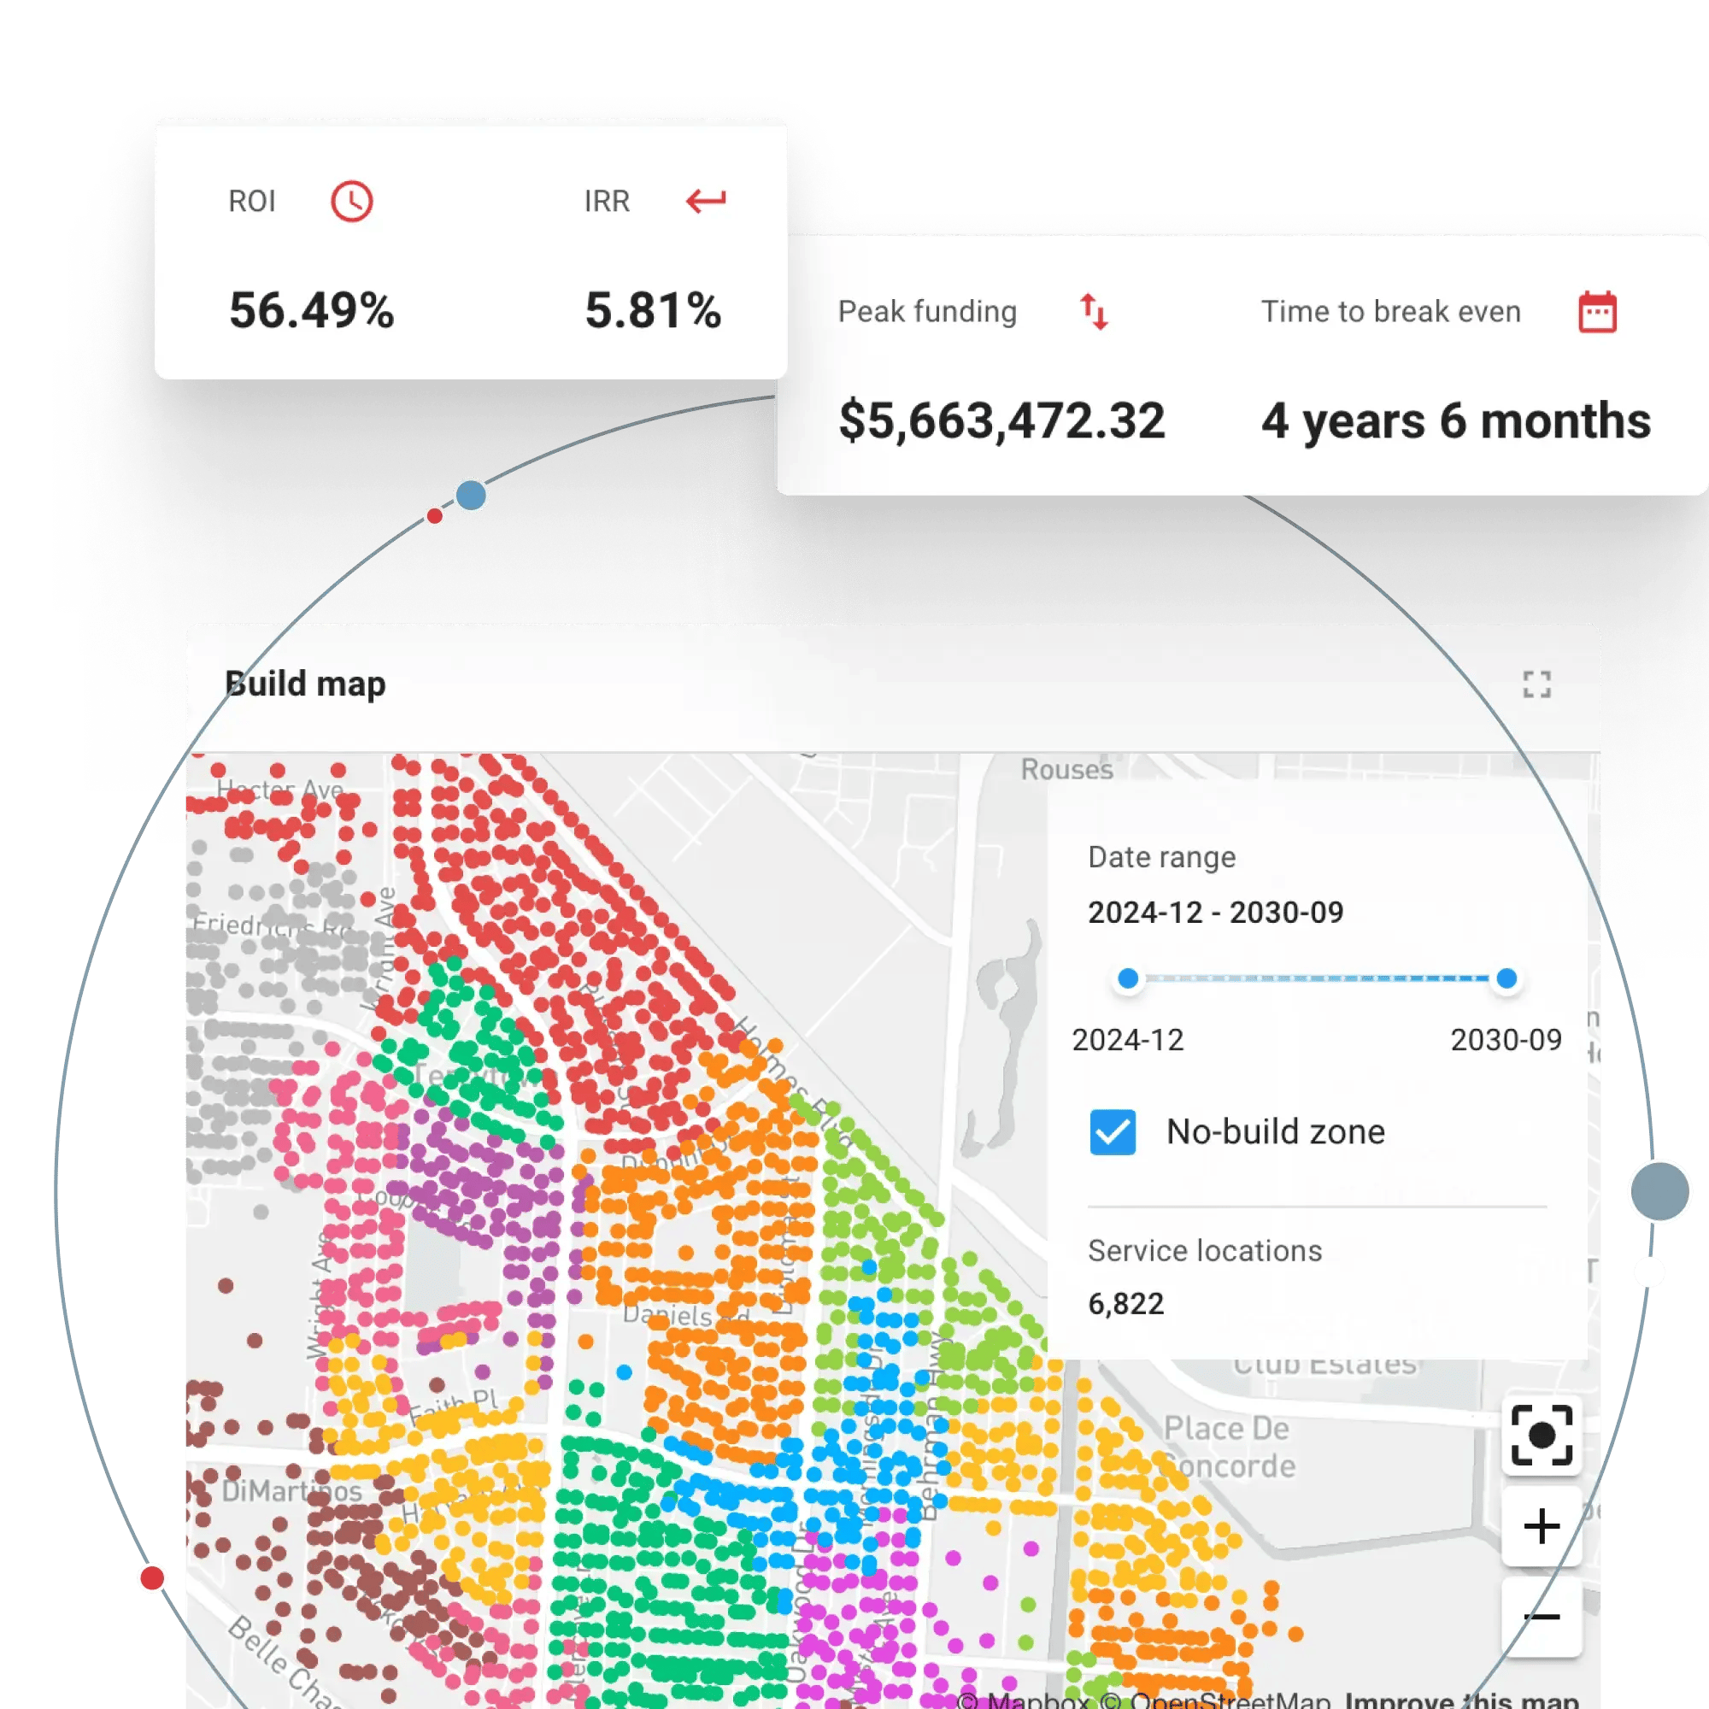This screenshot has width=1709, height=1709.
Task: Click the 2024-12 slider start label
Action: tap(1128, 1040)
